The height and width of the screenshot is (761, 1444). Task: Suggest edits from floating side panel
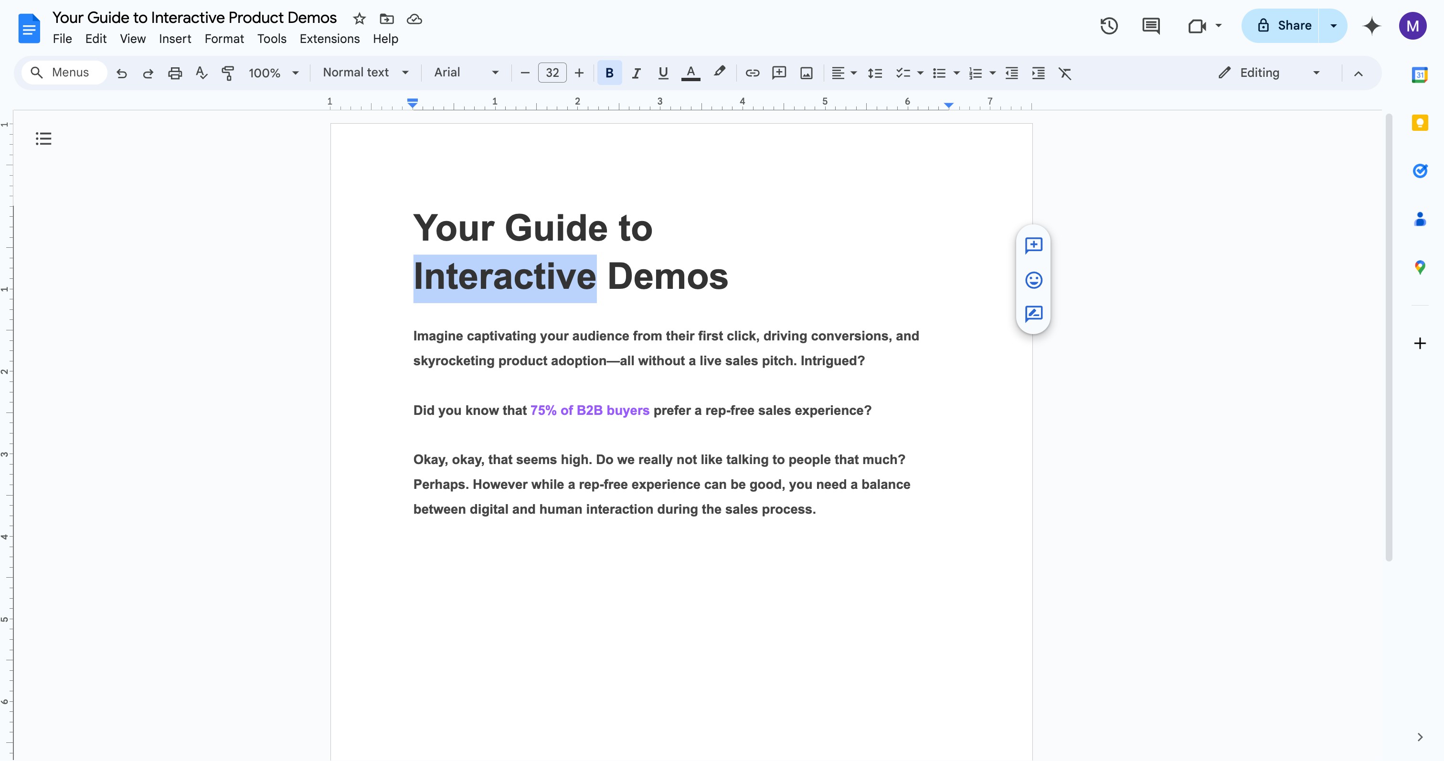pyautogui.click(x=1034, y=314)
